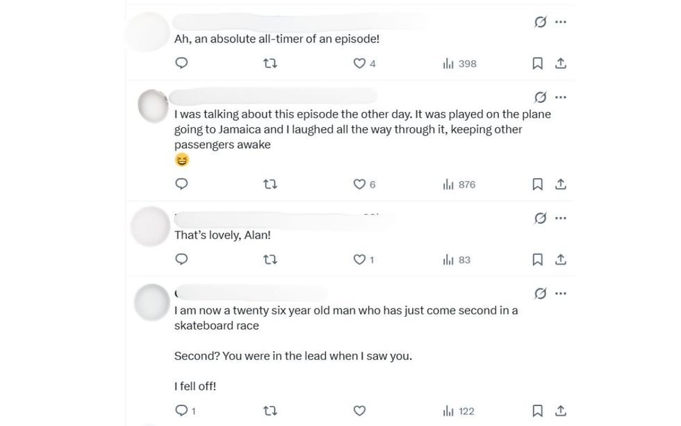View analytics on the "all-timer" post
This screenshot has height=426, width=681.
point(459,63)
